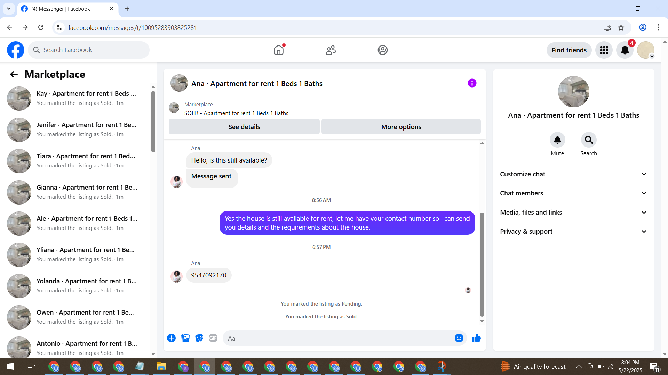Open the Windows notification center
Screen dimensions: 668x375
coord(654,366)
